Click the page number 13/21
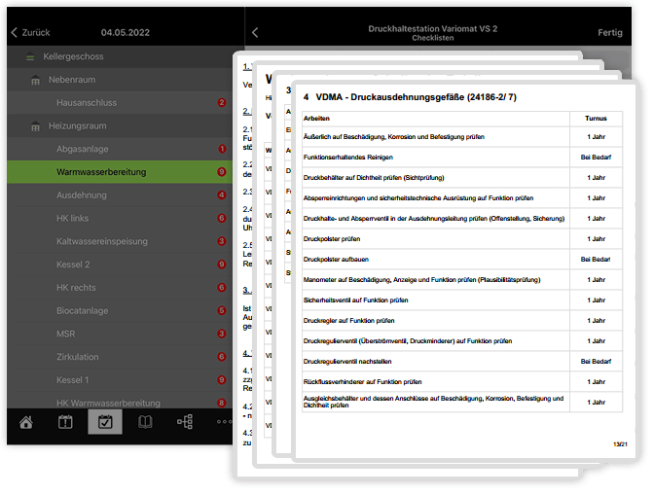Screen dimensions: 653x494 coord(620,444)
